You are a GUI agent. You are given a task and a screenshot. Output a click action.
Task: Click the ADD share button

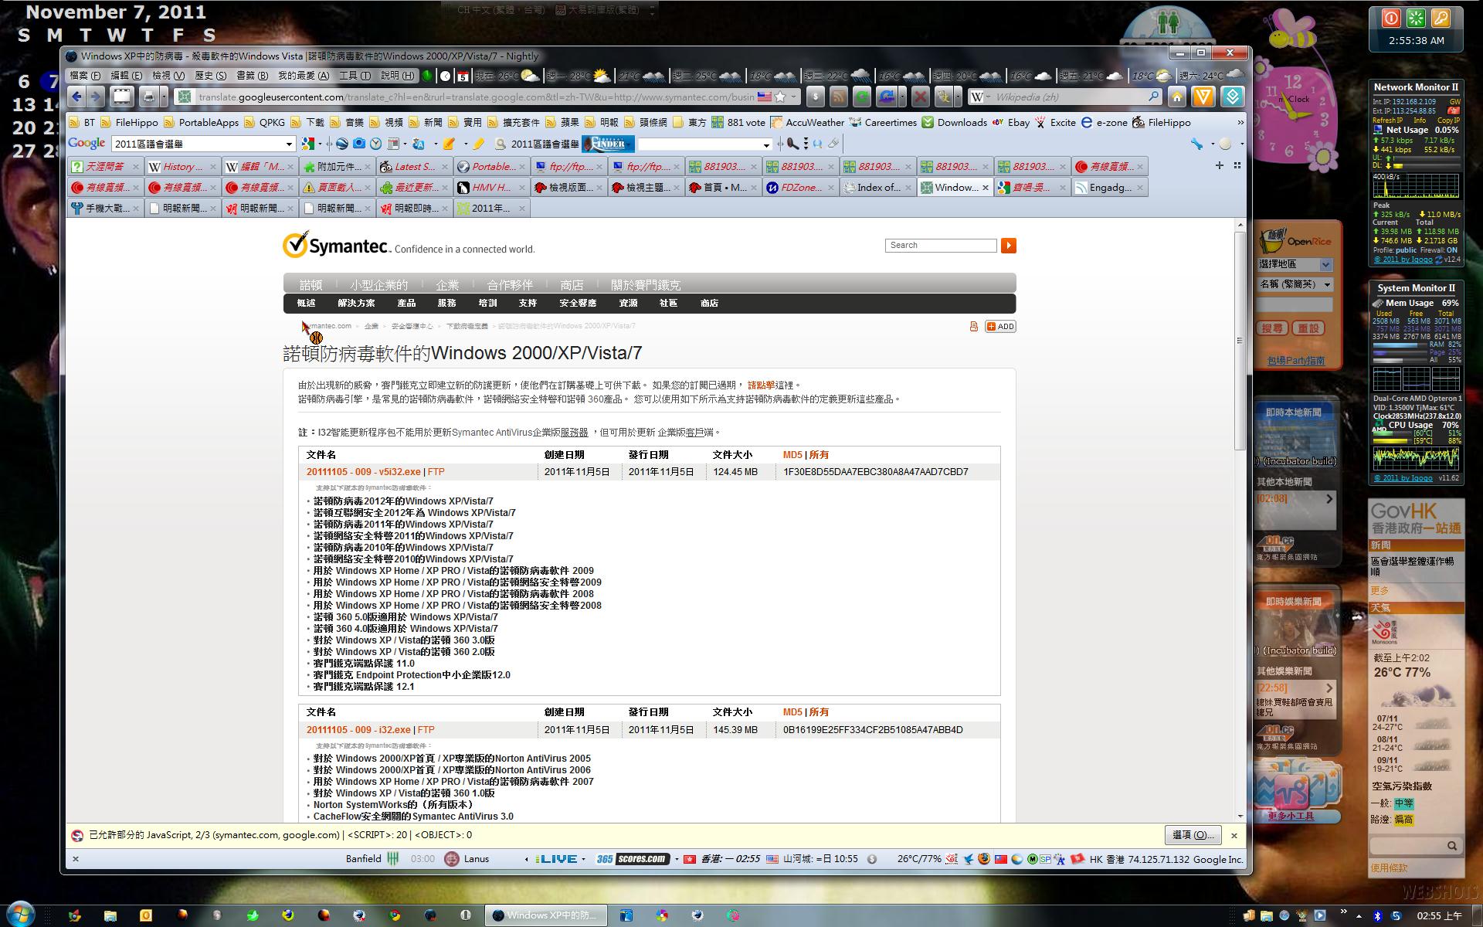[1000, 326]
